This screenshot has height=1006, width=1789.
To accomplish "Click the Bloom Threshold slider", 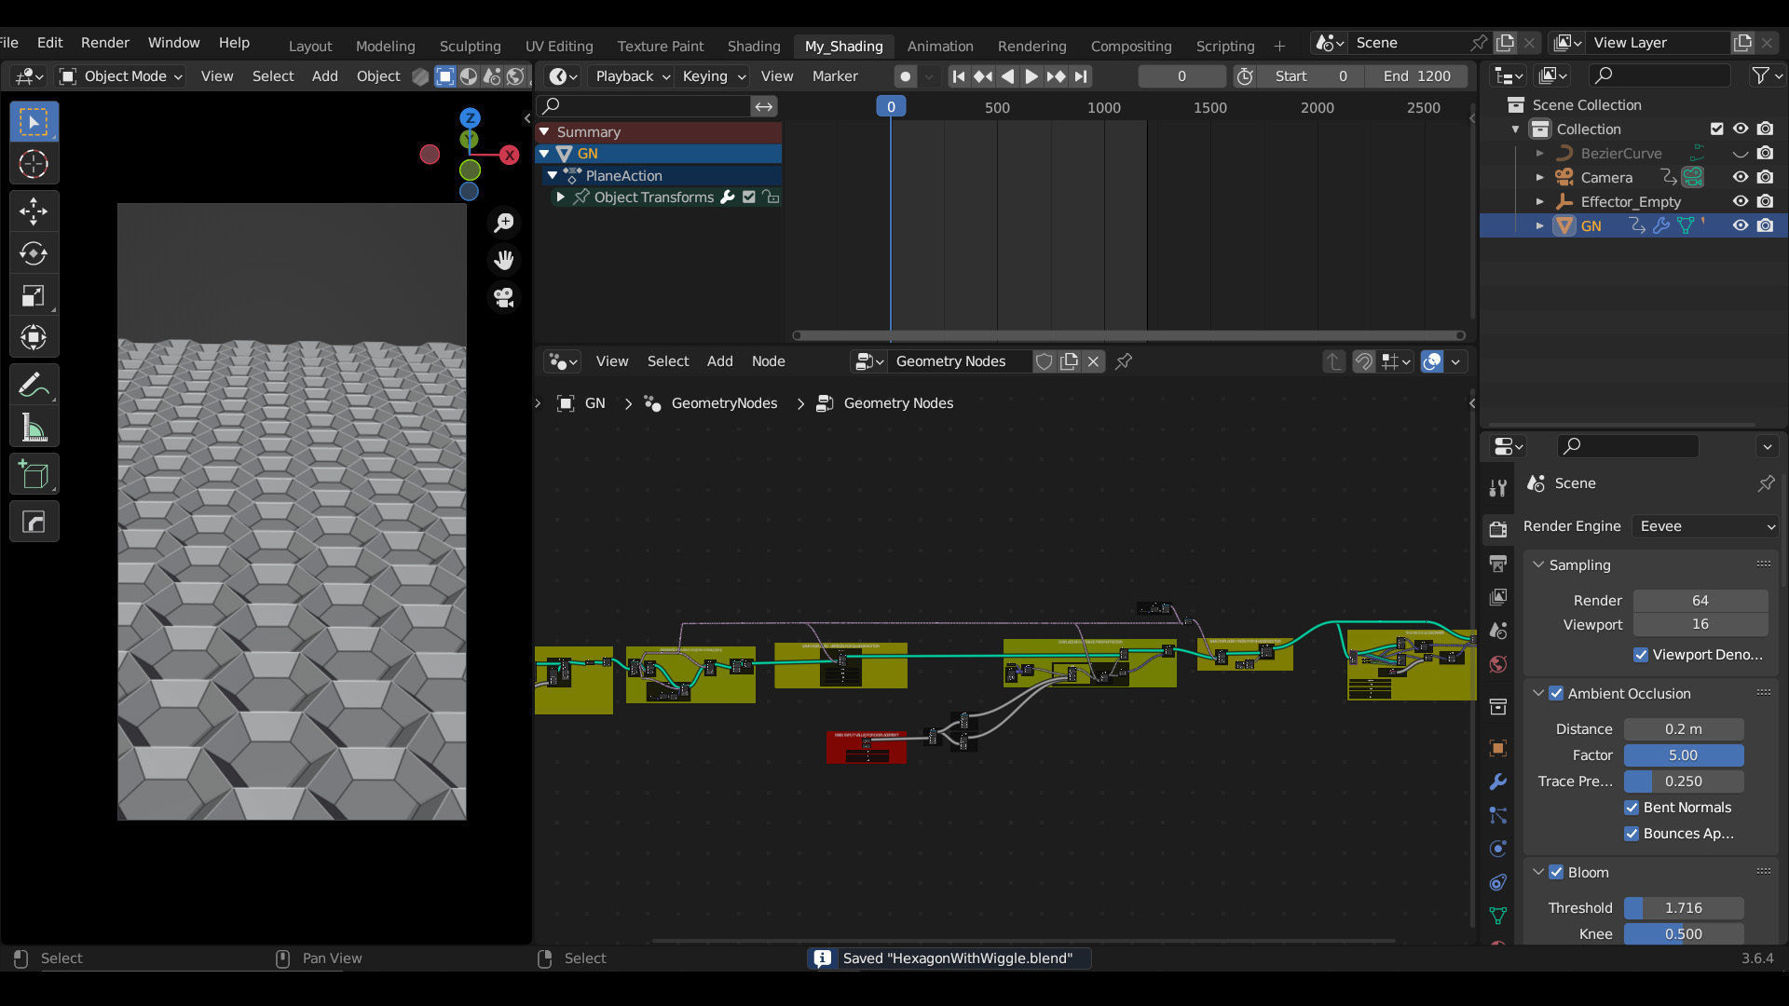I will (x=1683, y=907).
